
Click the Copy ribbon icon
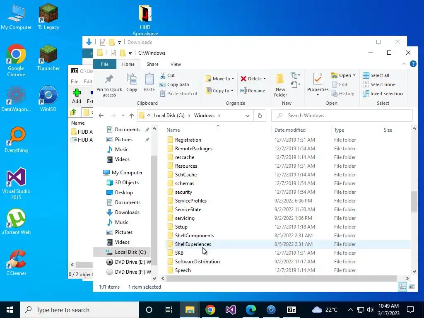[132, 79]
